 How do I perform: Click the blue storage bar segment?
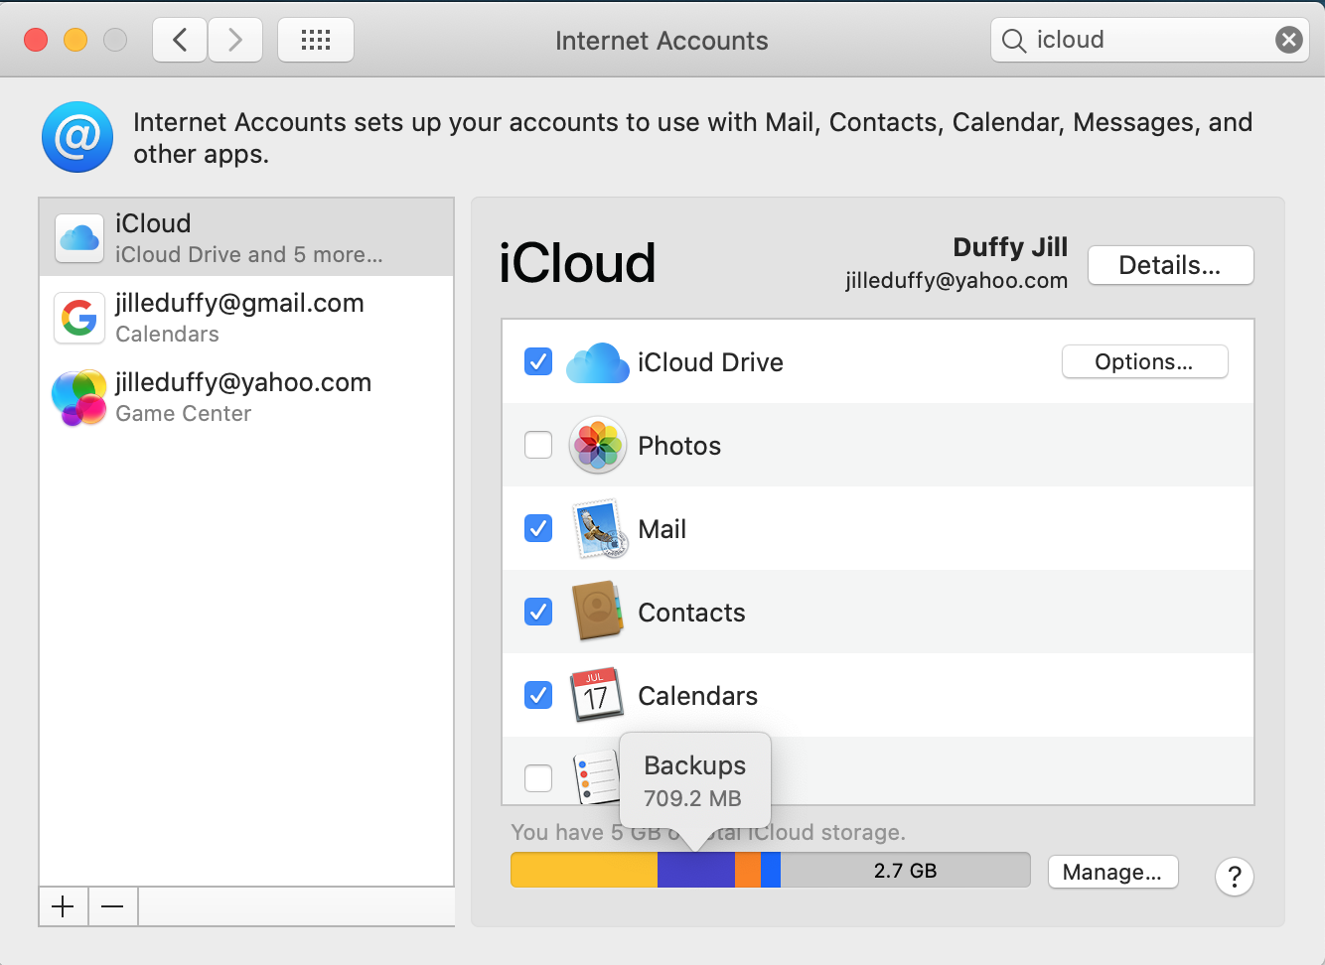[x=771, y=871]
